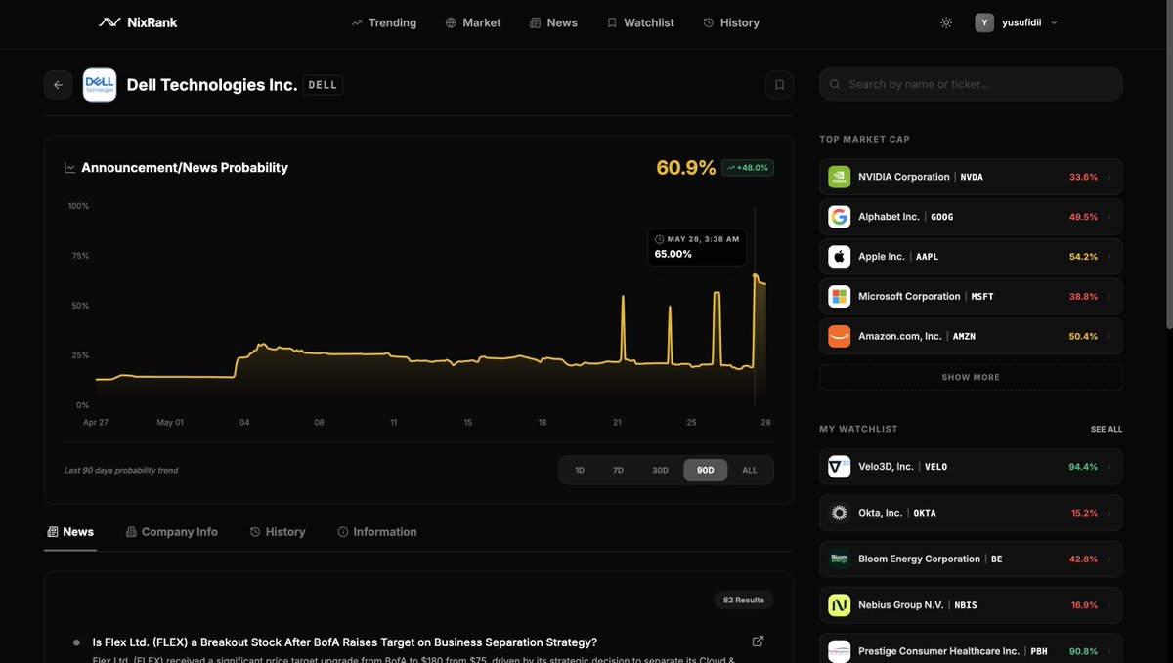Open NVIDIA Corporation row
The width and height of the screenshot is (1173, 663).
(971, 177)
